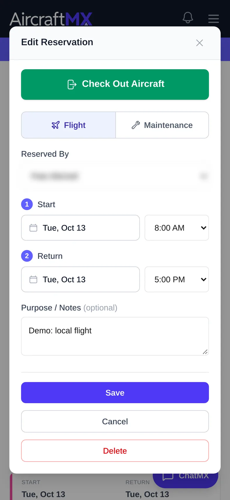Click the Purpose / Notes text area
Image resolution: width=230 pixels, height=500 pixels.
pos(115,336)
